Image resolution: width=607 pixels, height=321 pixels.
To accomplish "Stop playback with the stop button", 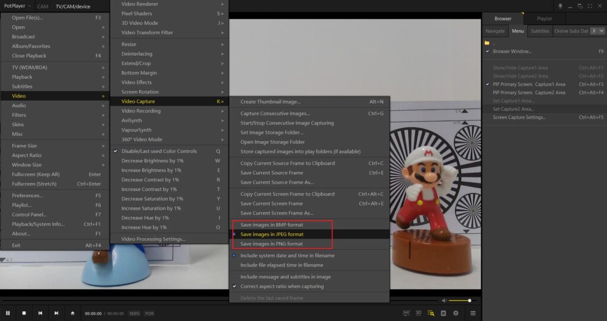I will (24, 313).
